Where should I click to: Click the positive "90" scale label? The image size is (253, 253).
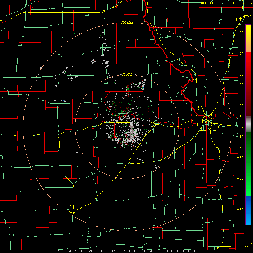point(241,33)
